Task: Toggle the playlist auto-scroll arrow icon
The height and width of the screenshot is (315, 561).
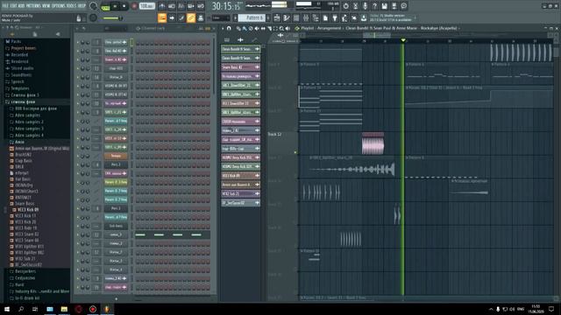Action: tap(172, 17)
